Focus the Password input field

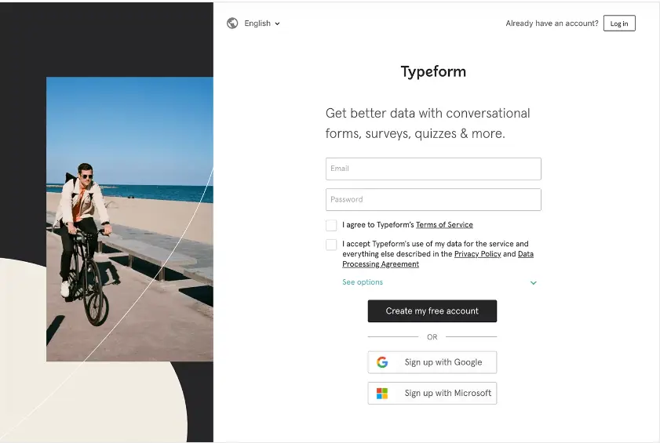(x=433, y=200)
